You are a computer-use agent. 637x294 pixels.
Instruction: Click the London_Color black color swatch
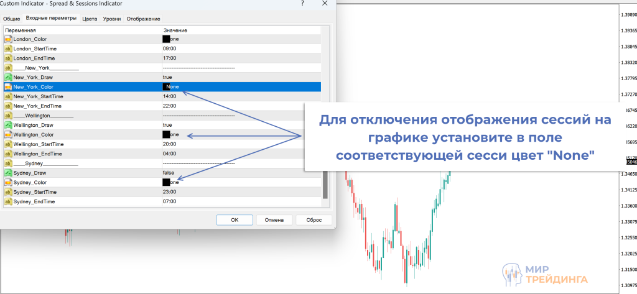pos(166,39)
